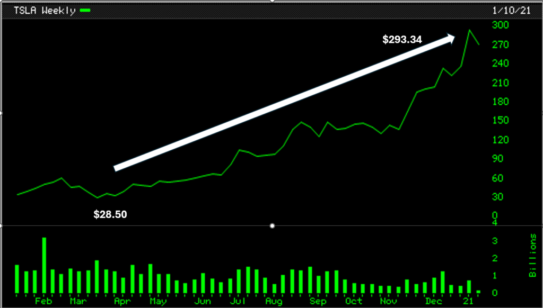
Task: Click the Sep month label
Action: pyautogui.click(x=318, y=301)
